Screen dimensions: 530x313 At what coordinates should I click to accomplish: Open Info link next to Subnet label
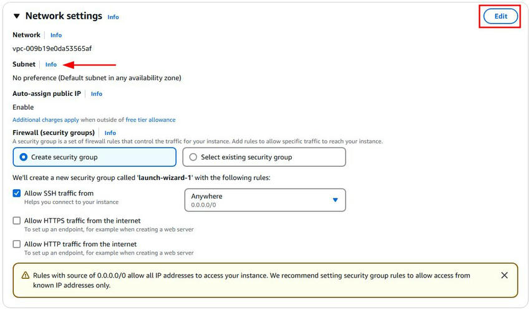click(51, 65)
